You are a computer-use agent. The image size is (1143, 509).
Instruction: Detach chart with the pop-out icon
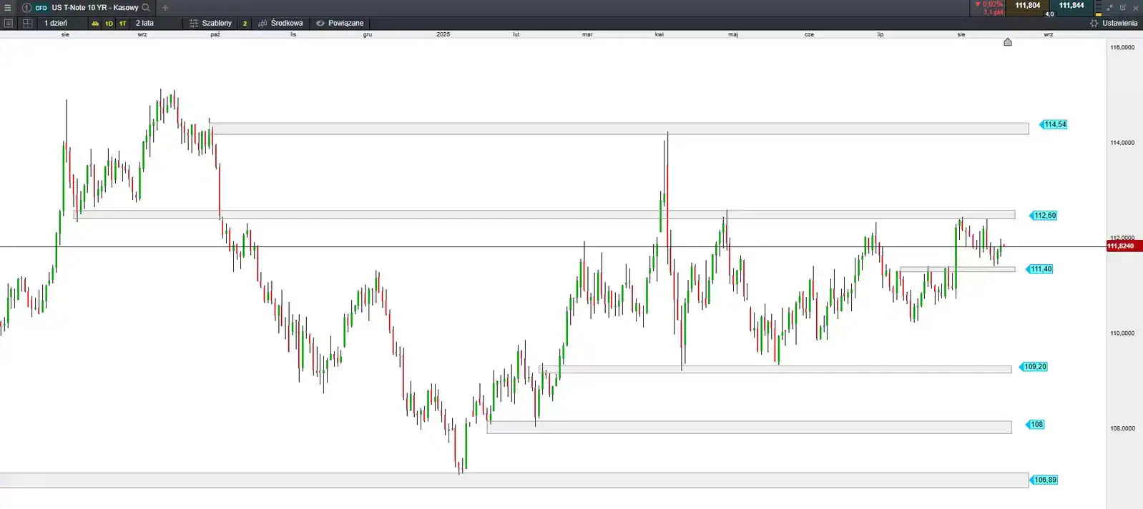1122,8
